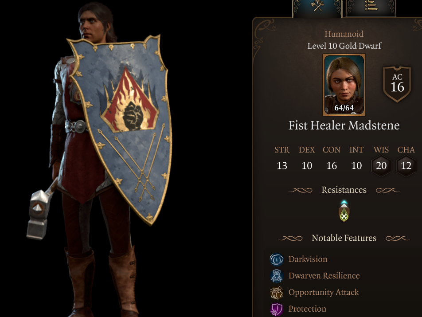Click the Protection feature text
Image resolution: width=422 pixels, height=317 pixels.
(x=307, y=309)
